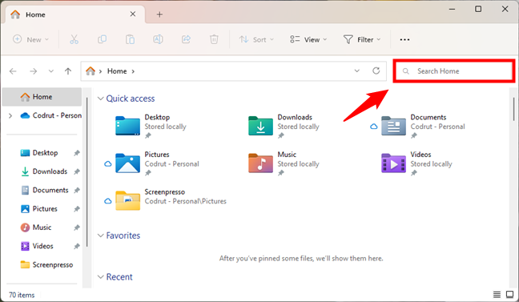Unpin Pictures in the navigation pane
519x302 pixels.
(76, 208)
